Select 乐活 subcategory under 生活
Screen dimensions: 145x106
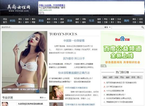(119, 19)
